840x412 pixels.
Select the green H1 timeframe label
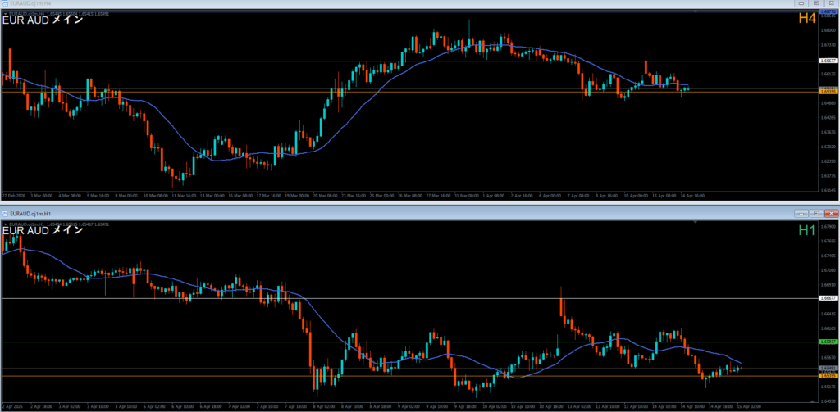coord(806,231)
